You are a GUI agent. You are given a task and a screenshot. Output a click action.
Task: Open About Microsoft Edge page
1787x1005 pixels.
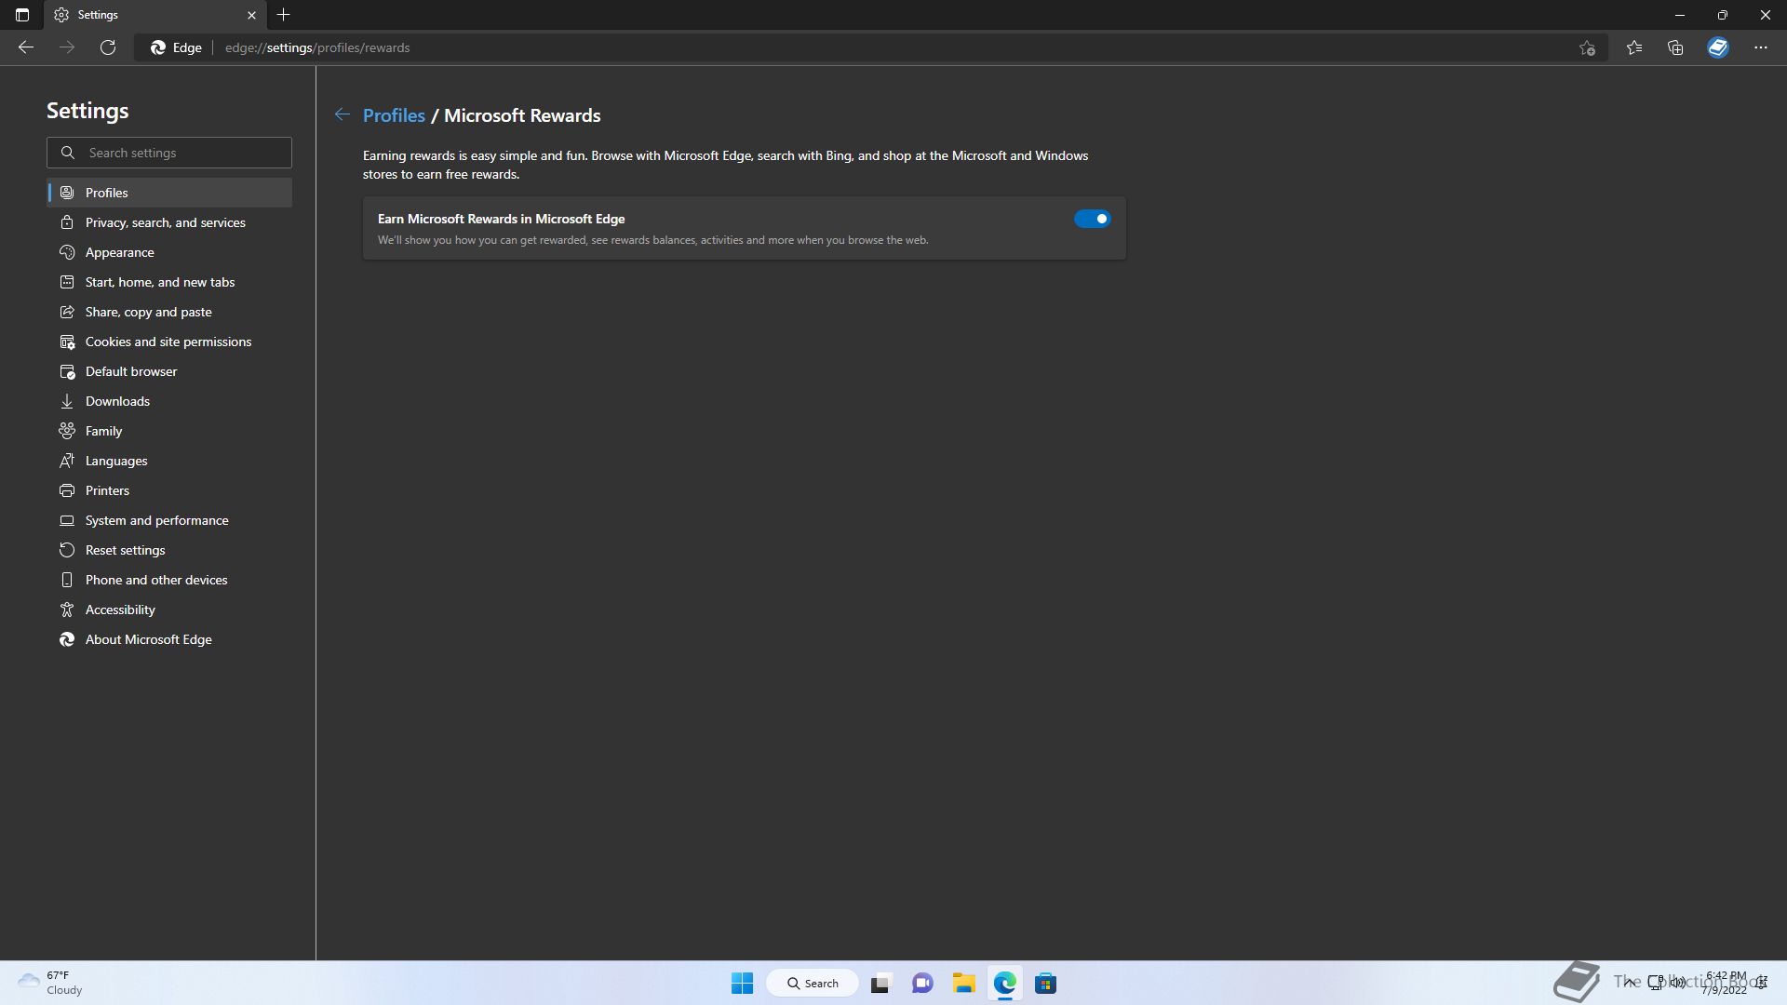169,639
